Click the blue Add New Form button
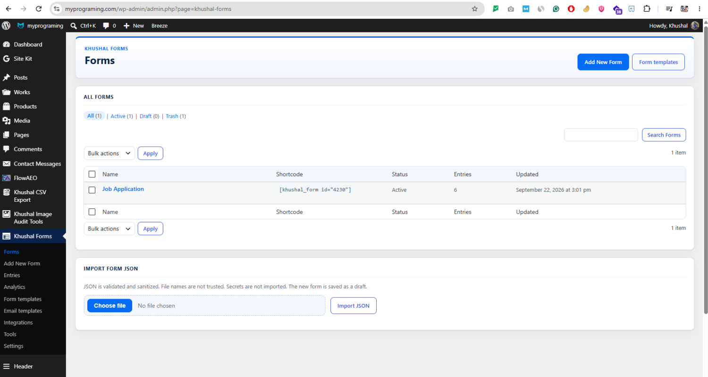This screenshot has width=708, height=377. tap(603, 62)
